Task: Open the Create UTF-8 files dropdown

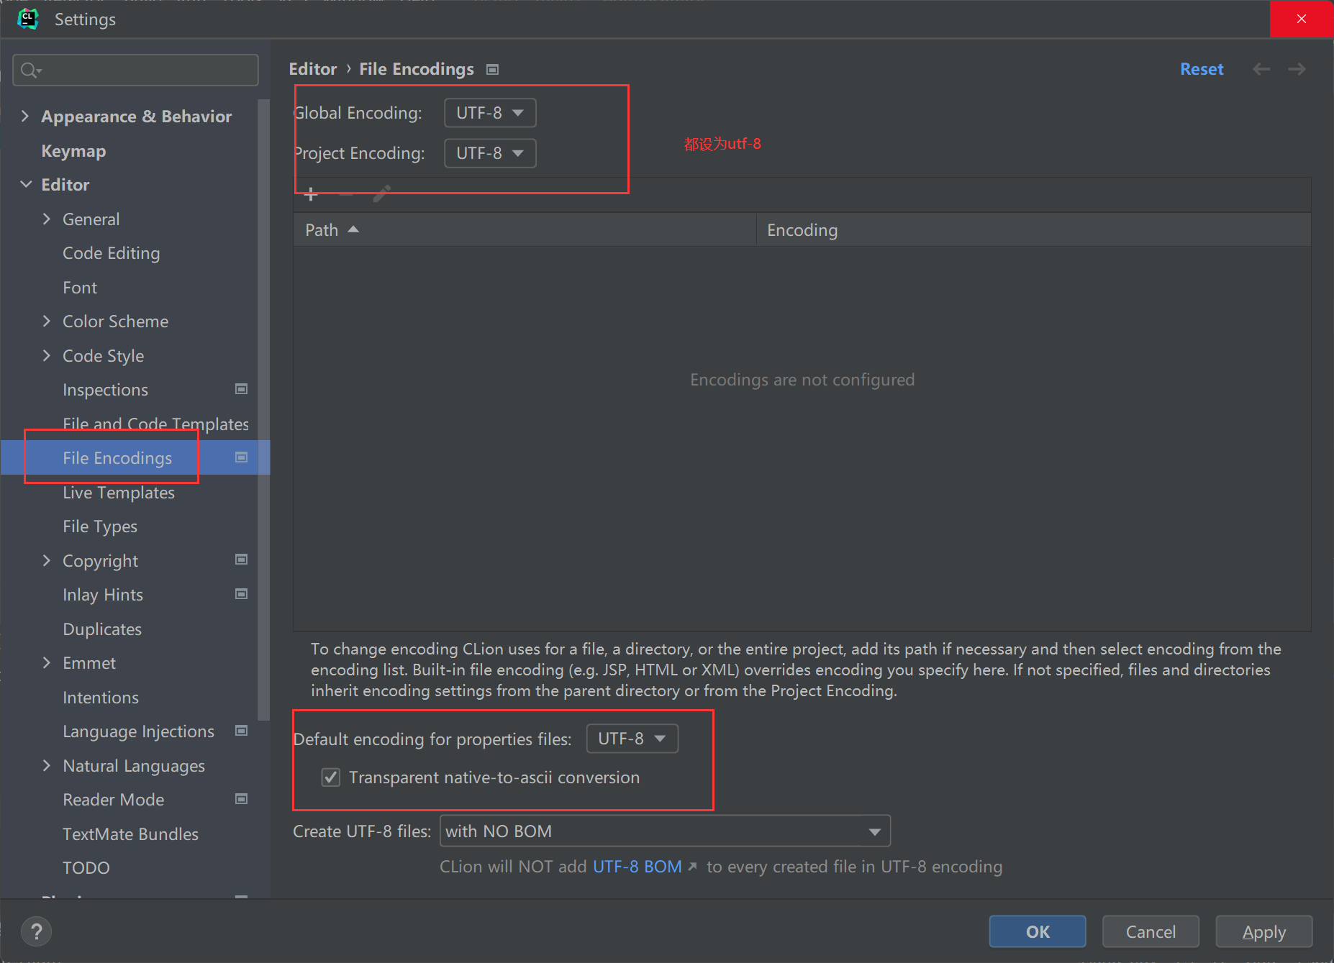Action: click(665, 831)
